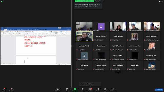This screenshot has height=92, width=164.
Task: Switch to the Review tab in Word
Action: [26, 30]
